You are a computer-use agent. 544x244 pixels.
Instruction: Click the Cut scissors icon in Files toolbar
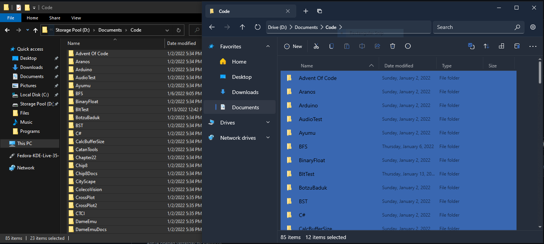tap(316, 46)
